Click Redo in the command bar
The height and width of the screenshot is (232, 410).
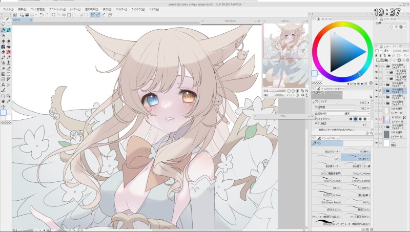coord(47,15)
